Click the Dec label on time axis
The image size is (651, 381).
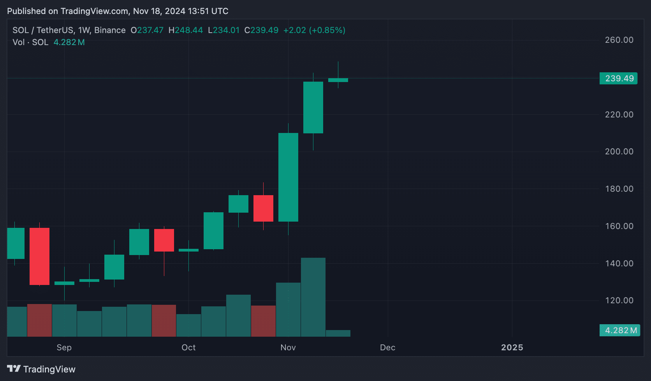(x=387, y=348)
